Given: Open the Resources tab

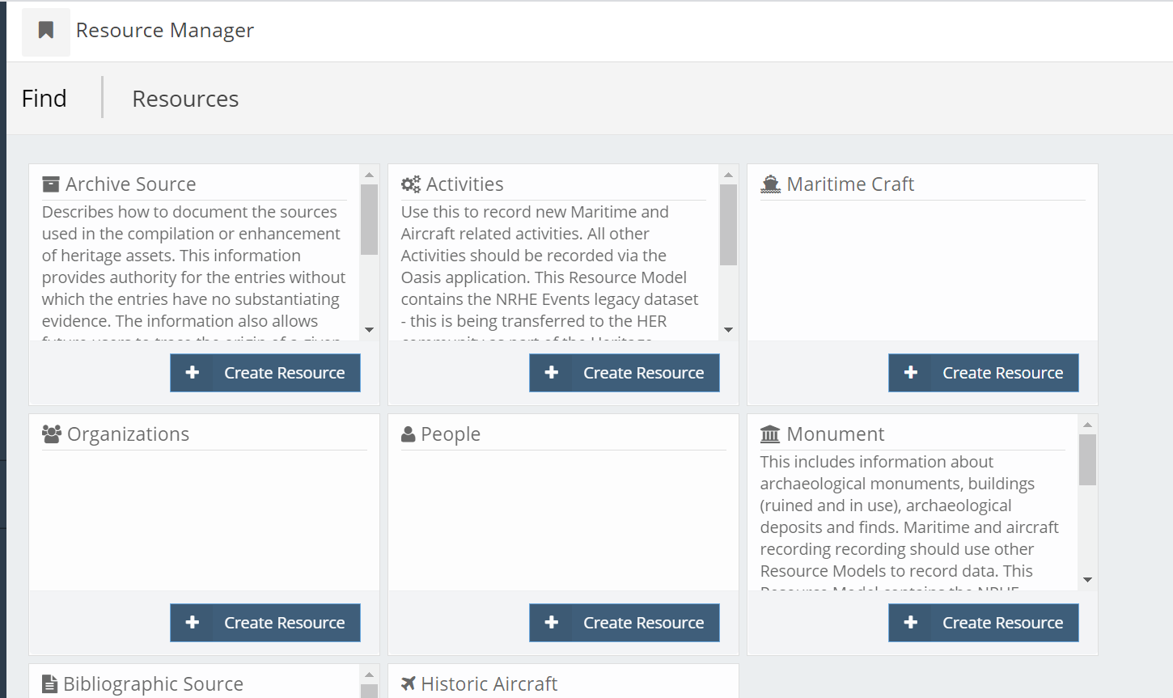Looking at the screenshot, I should [184, 98].
